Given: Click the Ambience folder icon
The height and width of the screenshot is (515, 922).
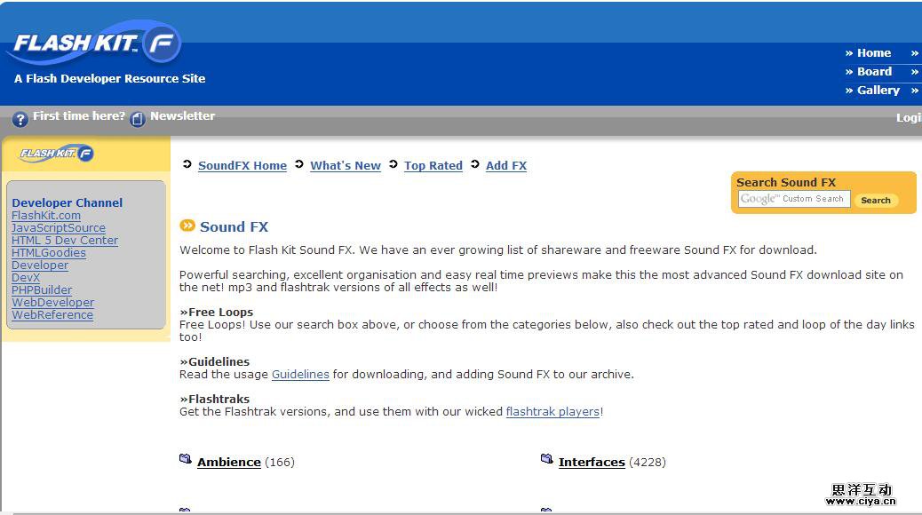Looking at the screenshot, I should click(x=186, y=459).
